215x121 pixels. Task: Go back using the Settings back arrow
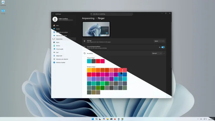53,14
